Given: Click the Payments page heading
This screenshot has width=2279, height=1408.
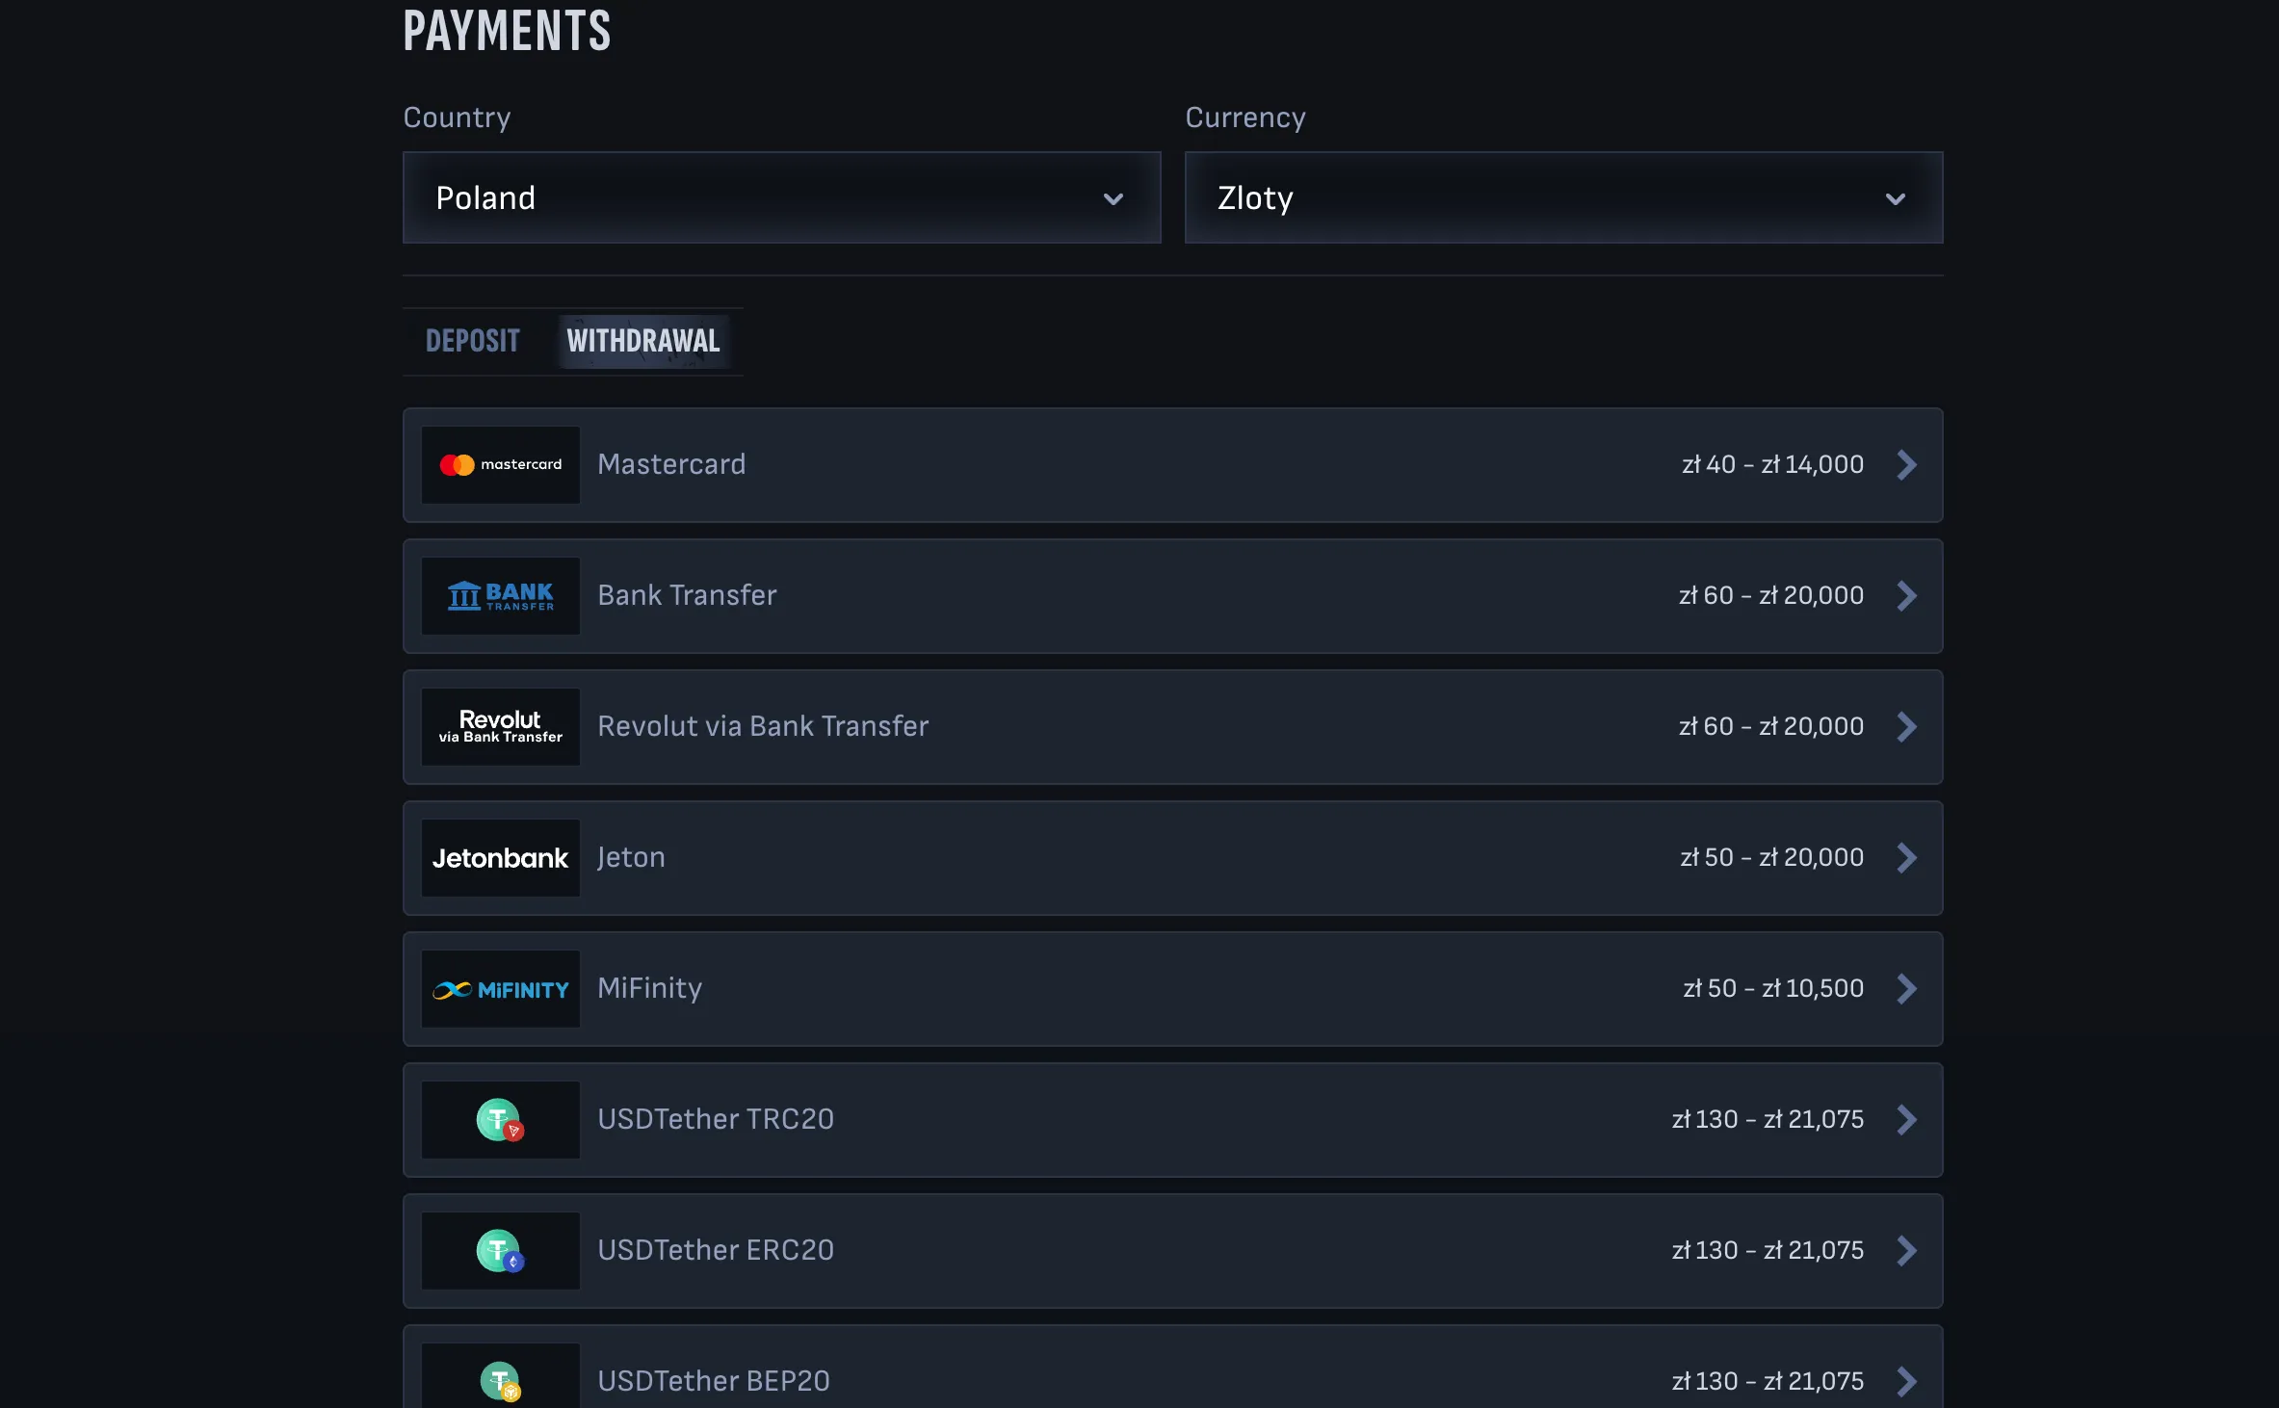Looking at the screenshot, I should (507, 31).
